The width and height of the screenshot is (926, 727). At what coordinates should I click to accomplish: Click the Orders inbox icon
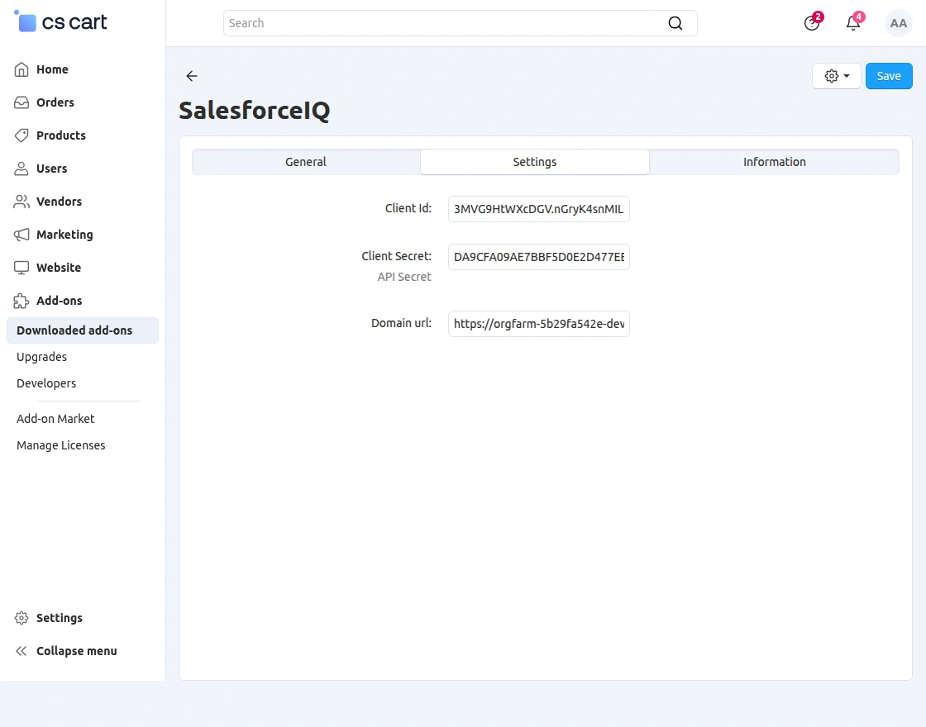point(21,102)
